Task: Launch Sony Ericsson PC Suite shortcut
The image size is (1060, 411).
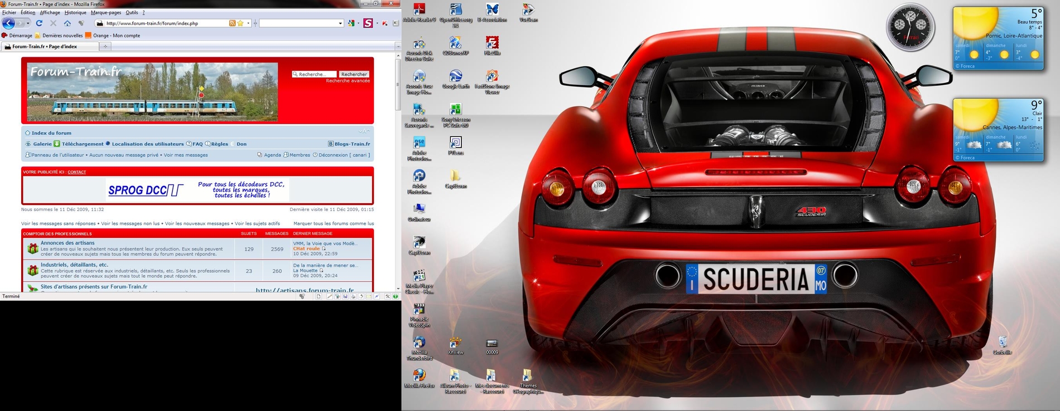Action: click(x=456, y=116)
